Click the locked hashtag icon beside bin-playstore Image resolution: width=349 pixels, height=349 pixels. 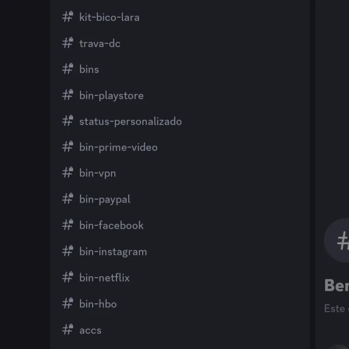[x=67, y=95]
